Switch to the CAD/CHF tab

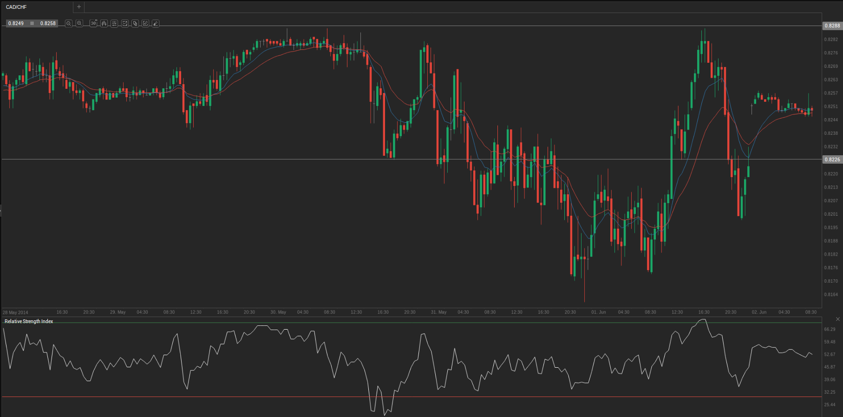17,7
